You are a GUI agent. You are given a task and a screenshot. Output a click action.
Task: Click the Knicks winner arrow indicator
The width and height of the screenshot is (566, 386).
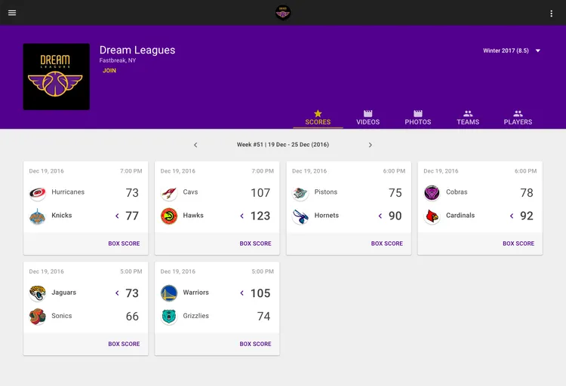pos(117,216)
